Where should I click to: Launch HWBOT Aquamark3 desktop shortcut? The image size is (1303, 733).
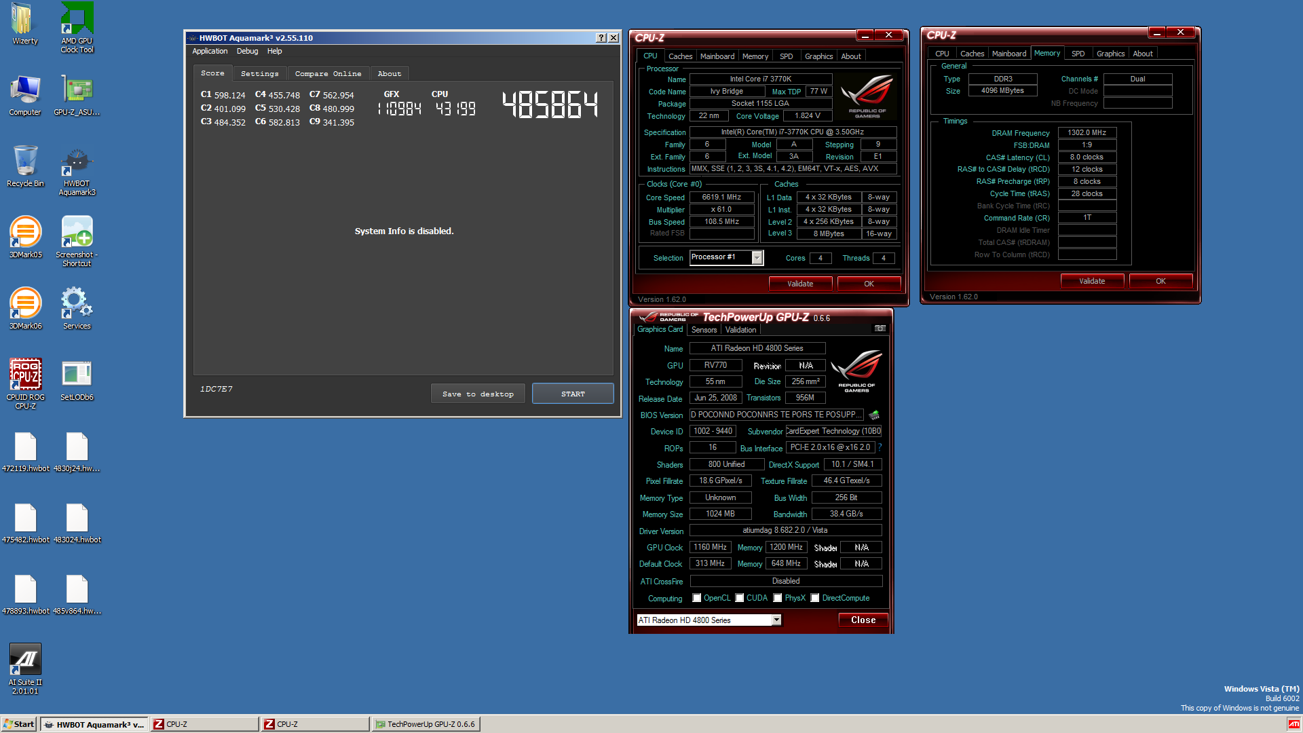(77, 171)
